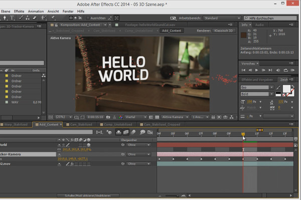Screen dimensions: 301x200
Task: Click the timeline zoom slider
Action: pos(172,195)
